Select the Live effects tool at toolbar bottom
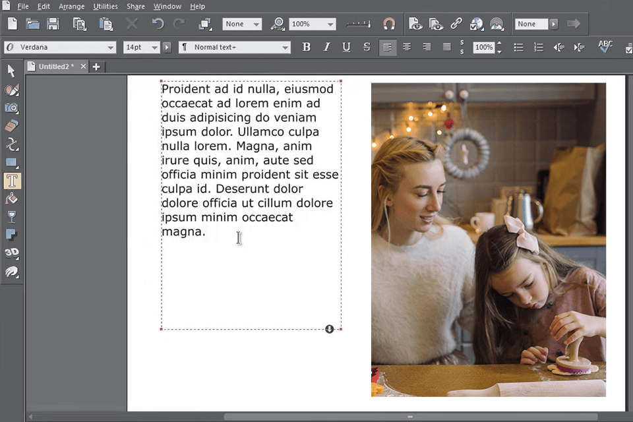Image resolution: width=633 pixels, height=422 pixels. (x=12, y=272)
